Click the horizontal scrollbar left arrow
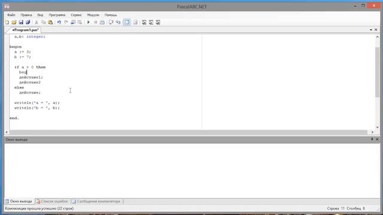Image resolution: width=383 pixels, height=215 pixels. coord(7,132)
